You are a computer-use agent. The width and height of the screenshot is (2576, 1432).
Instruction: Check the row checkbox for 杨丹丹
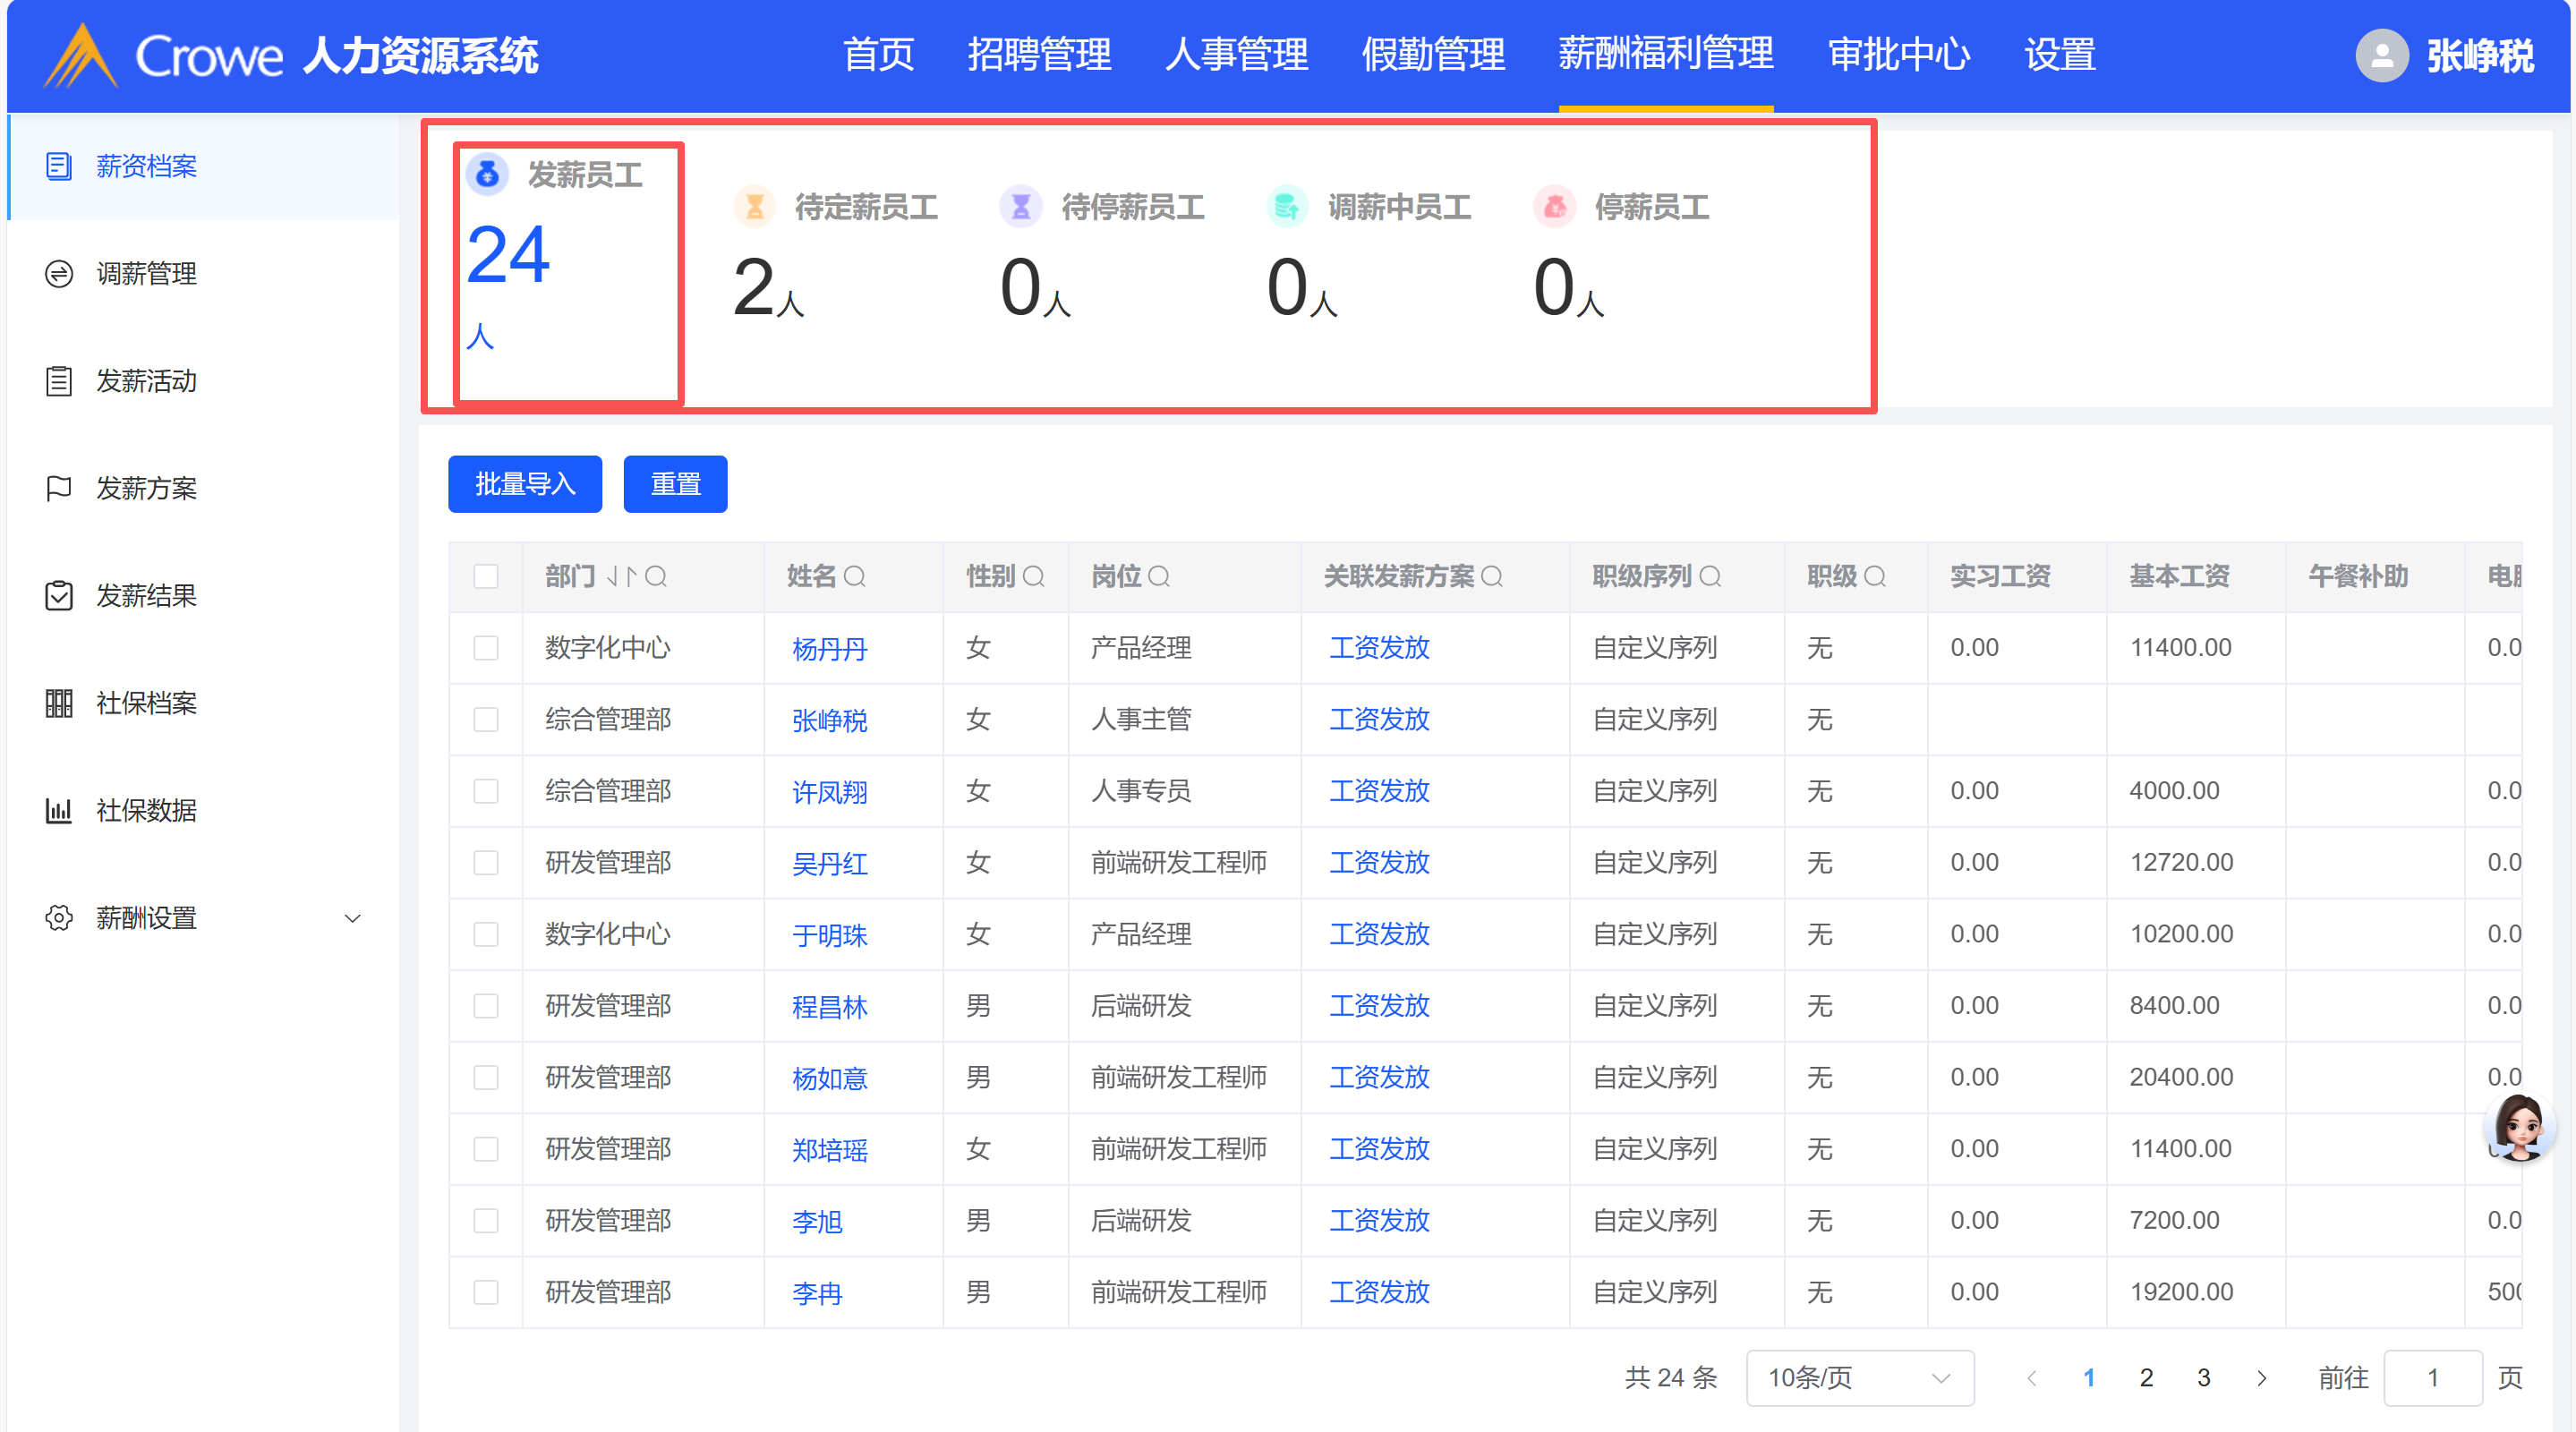[486, 648]
